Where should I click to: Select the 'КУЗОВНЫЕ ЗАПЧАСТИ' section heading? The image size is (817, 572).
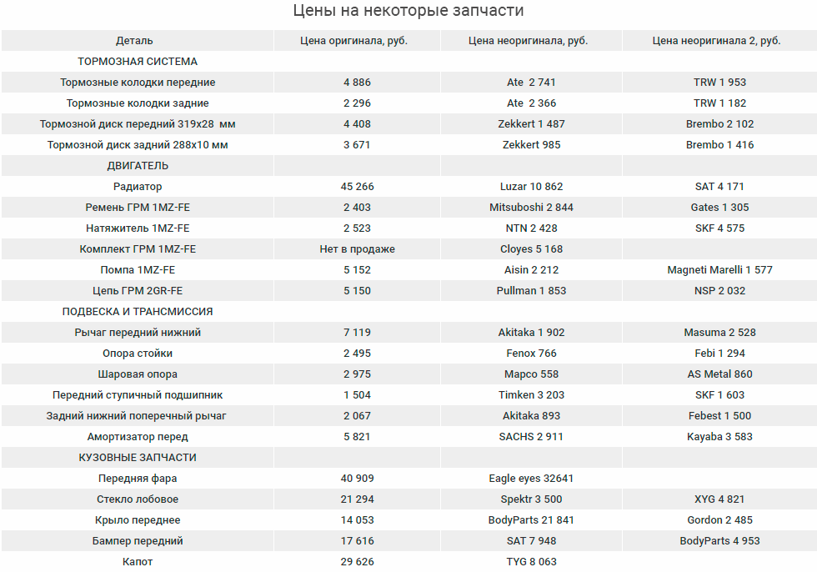point(138,458)
